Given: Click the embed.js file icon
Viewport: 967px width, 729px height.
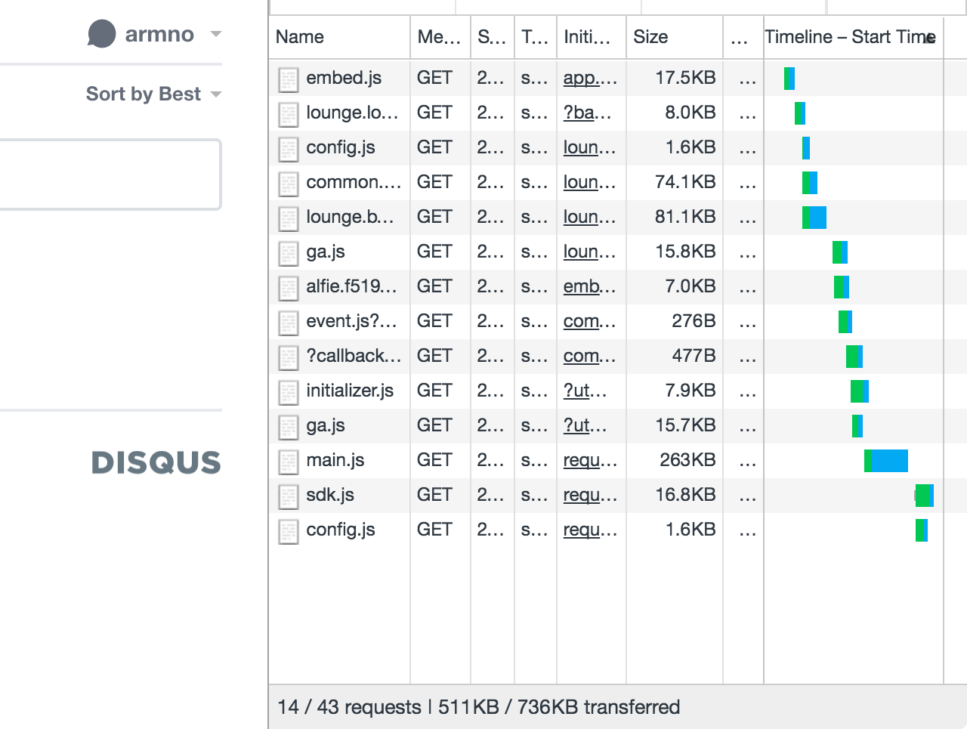Looking at the screenshot, I should click(289, 79).
